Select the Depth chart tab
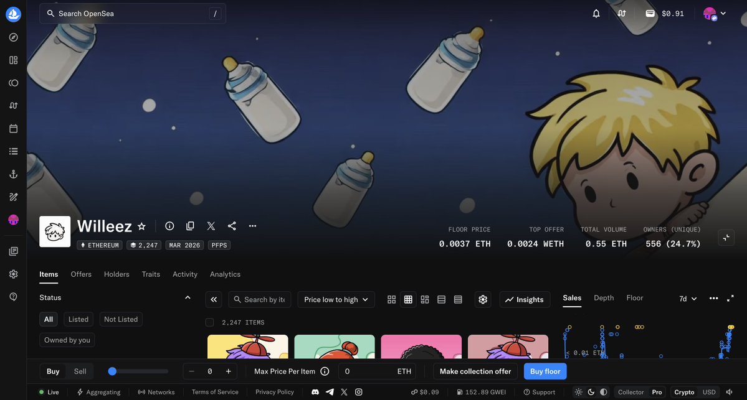The image size is (747, 400). click(x=604, y=298)
